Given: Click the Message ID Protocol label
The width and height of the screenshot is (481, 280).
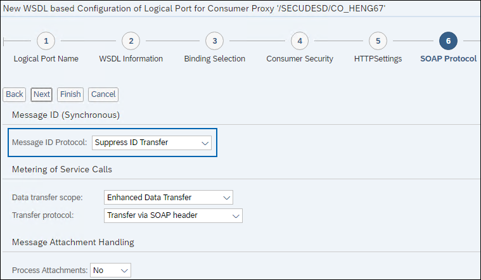Looking at the screenshot, I should [49, 143].
